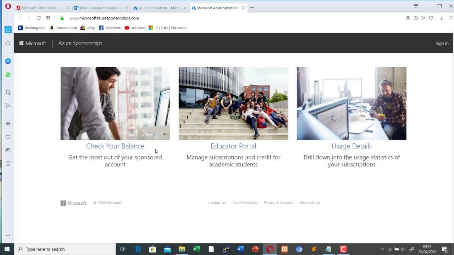Open Task View on taskbar
Image resolution: width=454 pixels, height=255 pixels.
pos(123,249)
